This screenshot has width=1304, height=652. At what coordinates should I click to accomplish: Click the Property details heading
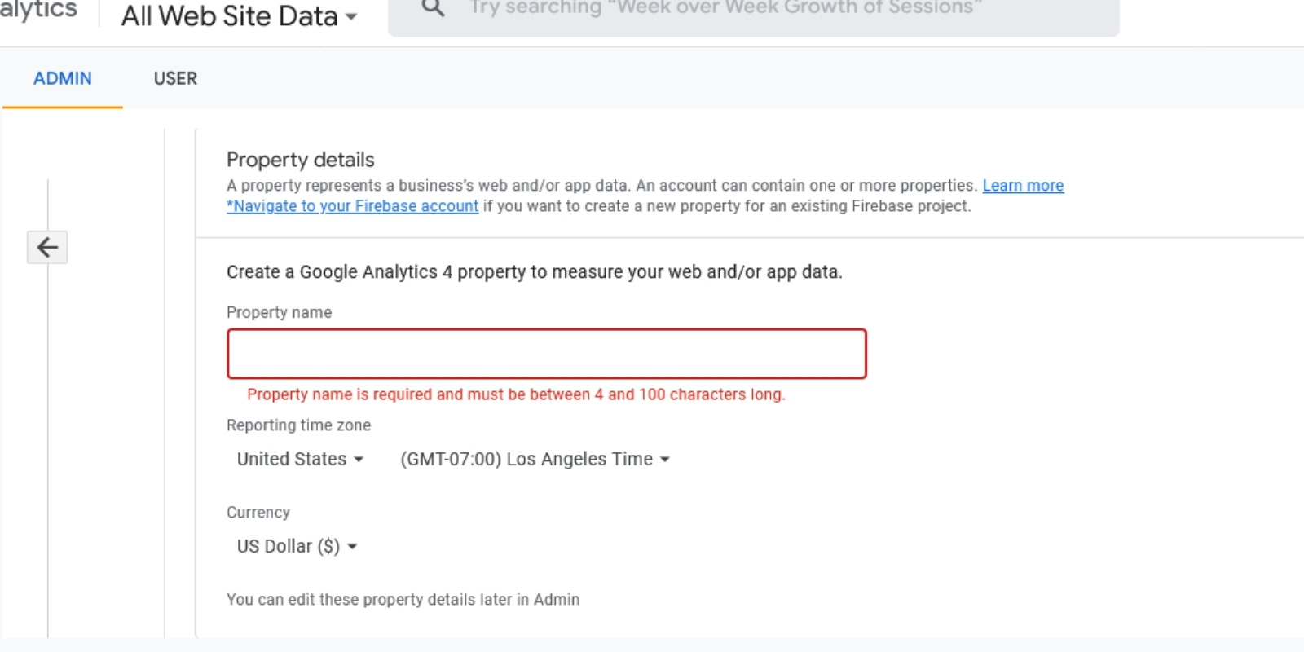[x=300, y=160]
